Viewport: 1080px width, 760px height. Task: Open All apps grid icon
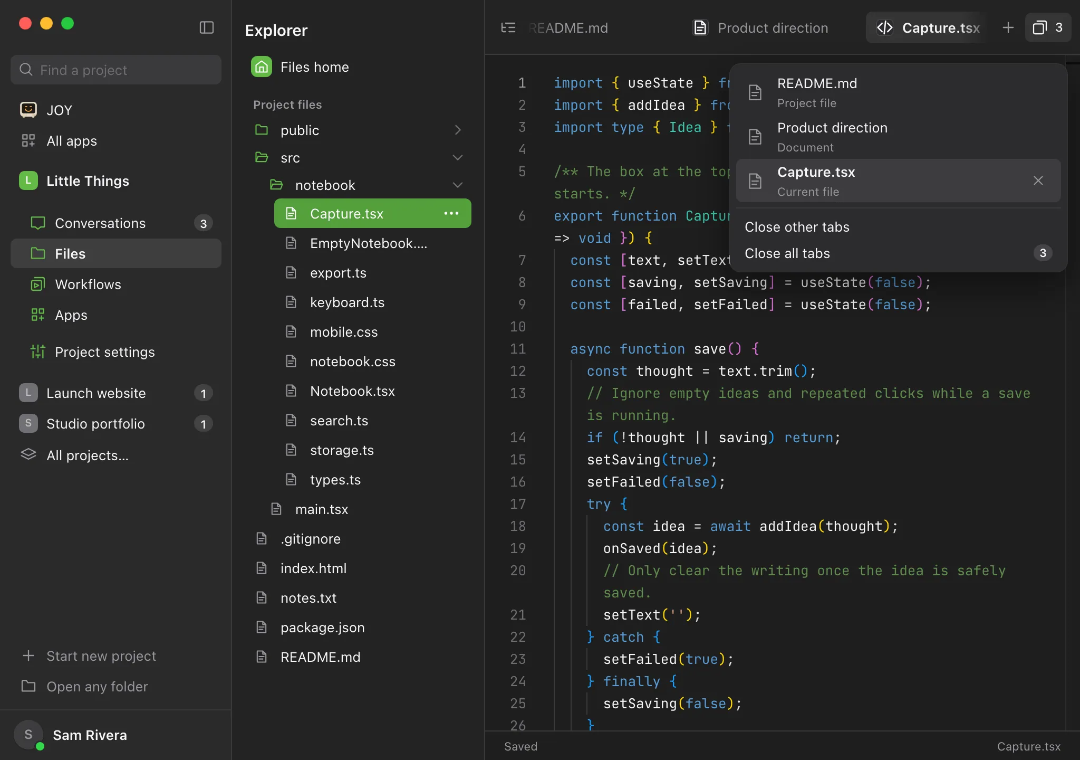point(28,140)
